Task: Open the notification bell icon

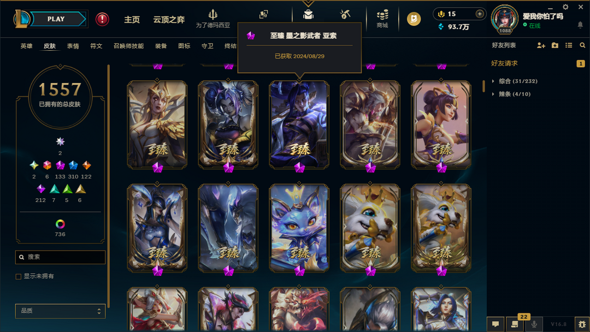Action: [580, 25]
